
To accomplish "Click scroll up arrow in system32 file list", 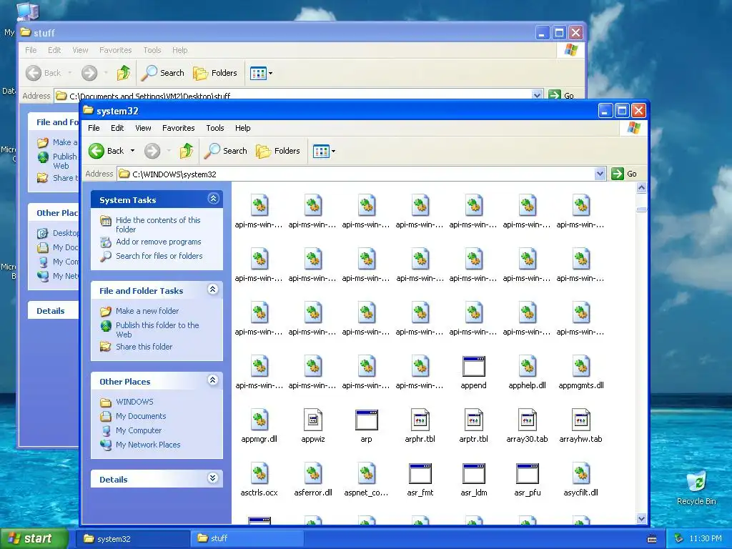I will coord(641,188).
